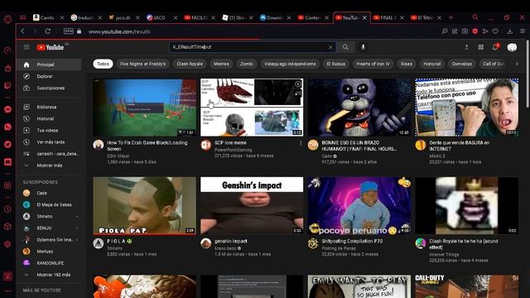530x298 pixels.
Task: Reload the YouTube page
Action: click(x=48, y=31)
